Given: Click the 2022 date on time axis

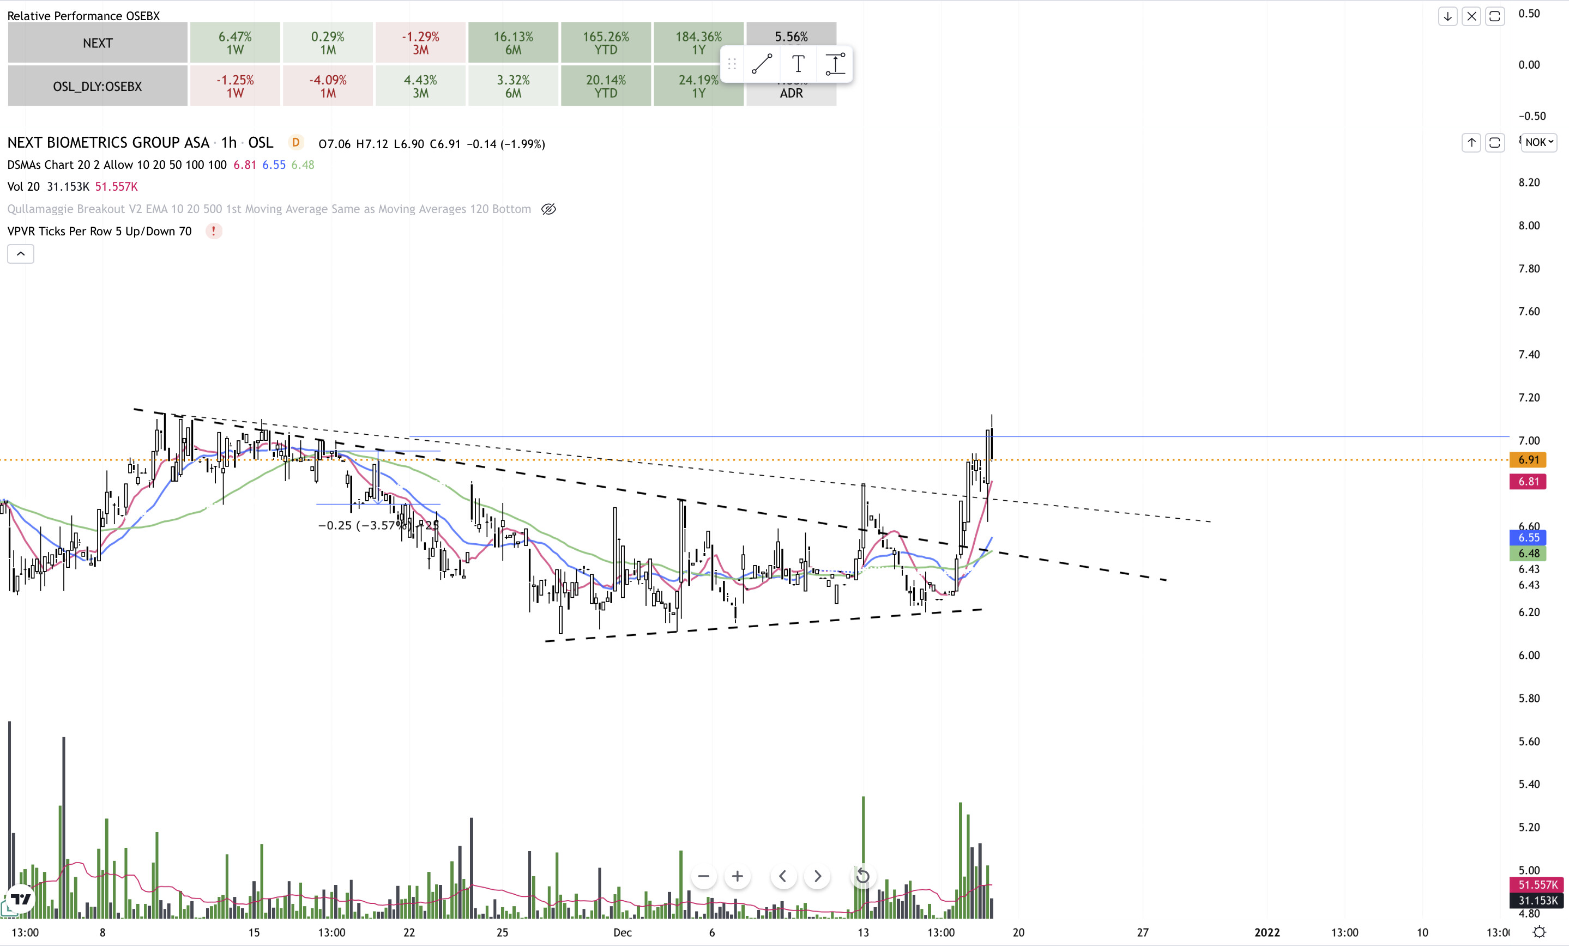Looking at the screenshot, I should pos(1266,933).
